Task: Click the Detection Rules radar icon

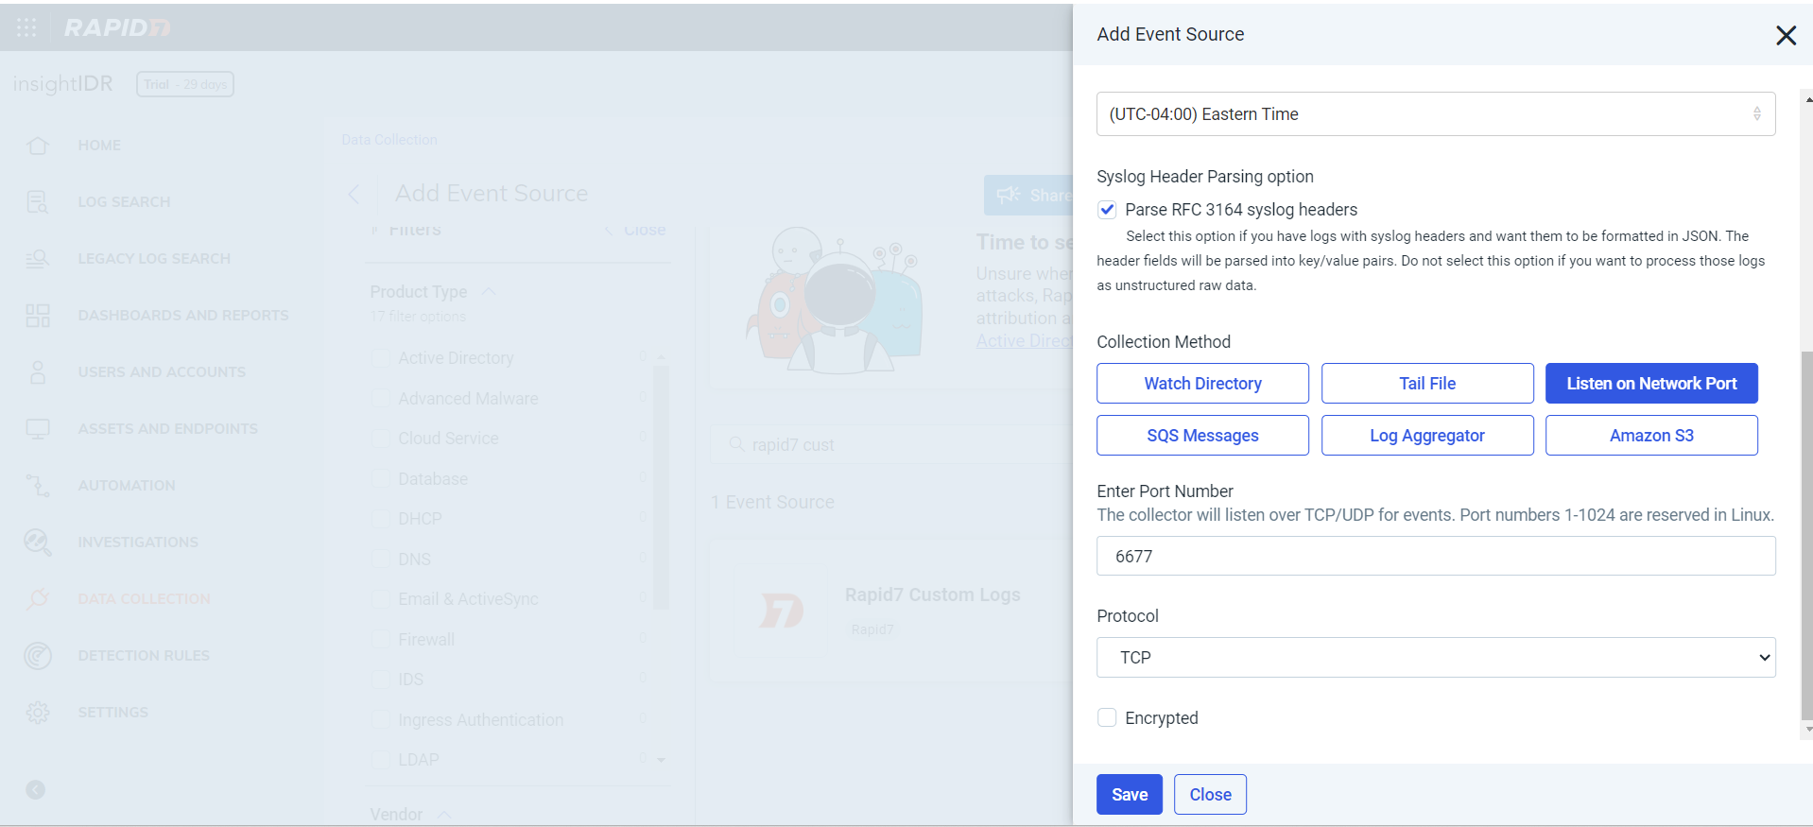Action: click(38, 656)
